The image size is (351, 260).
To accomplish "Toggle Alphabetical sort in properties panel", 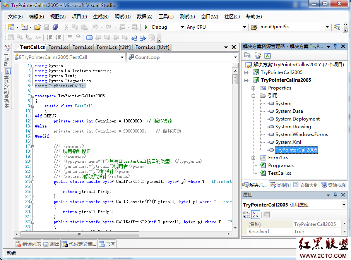I will [x=255, y=215].
